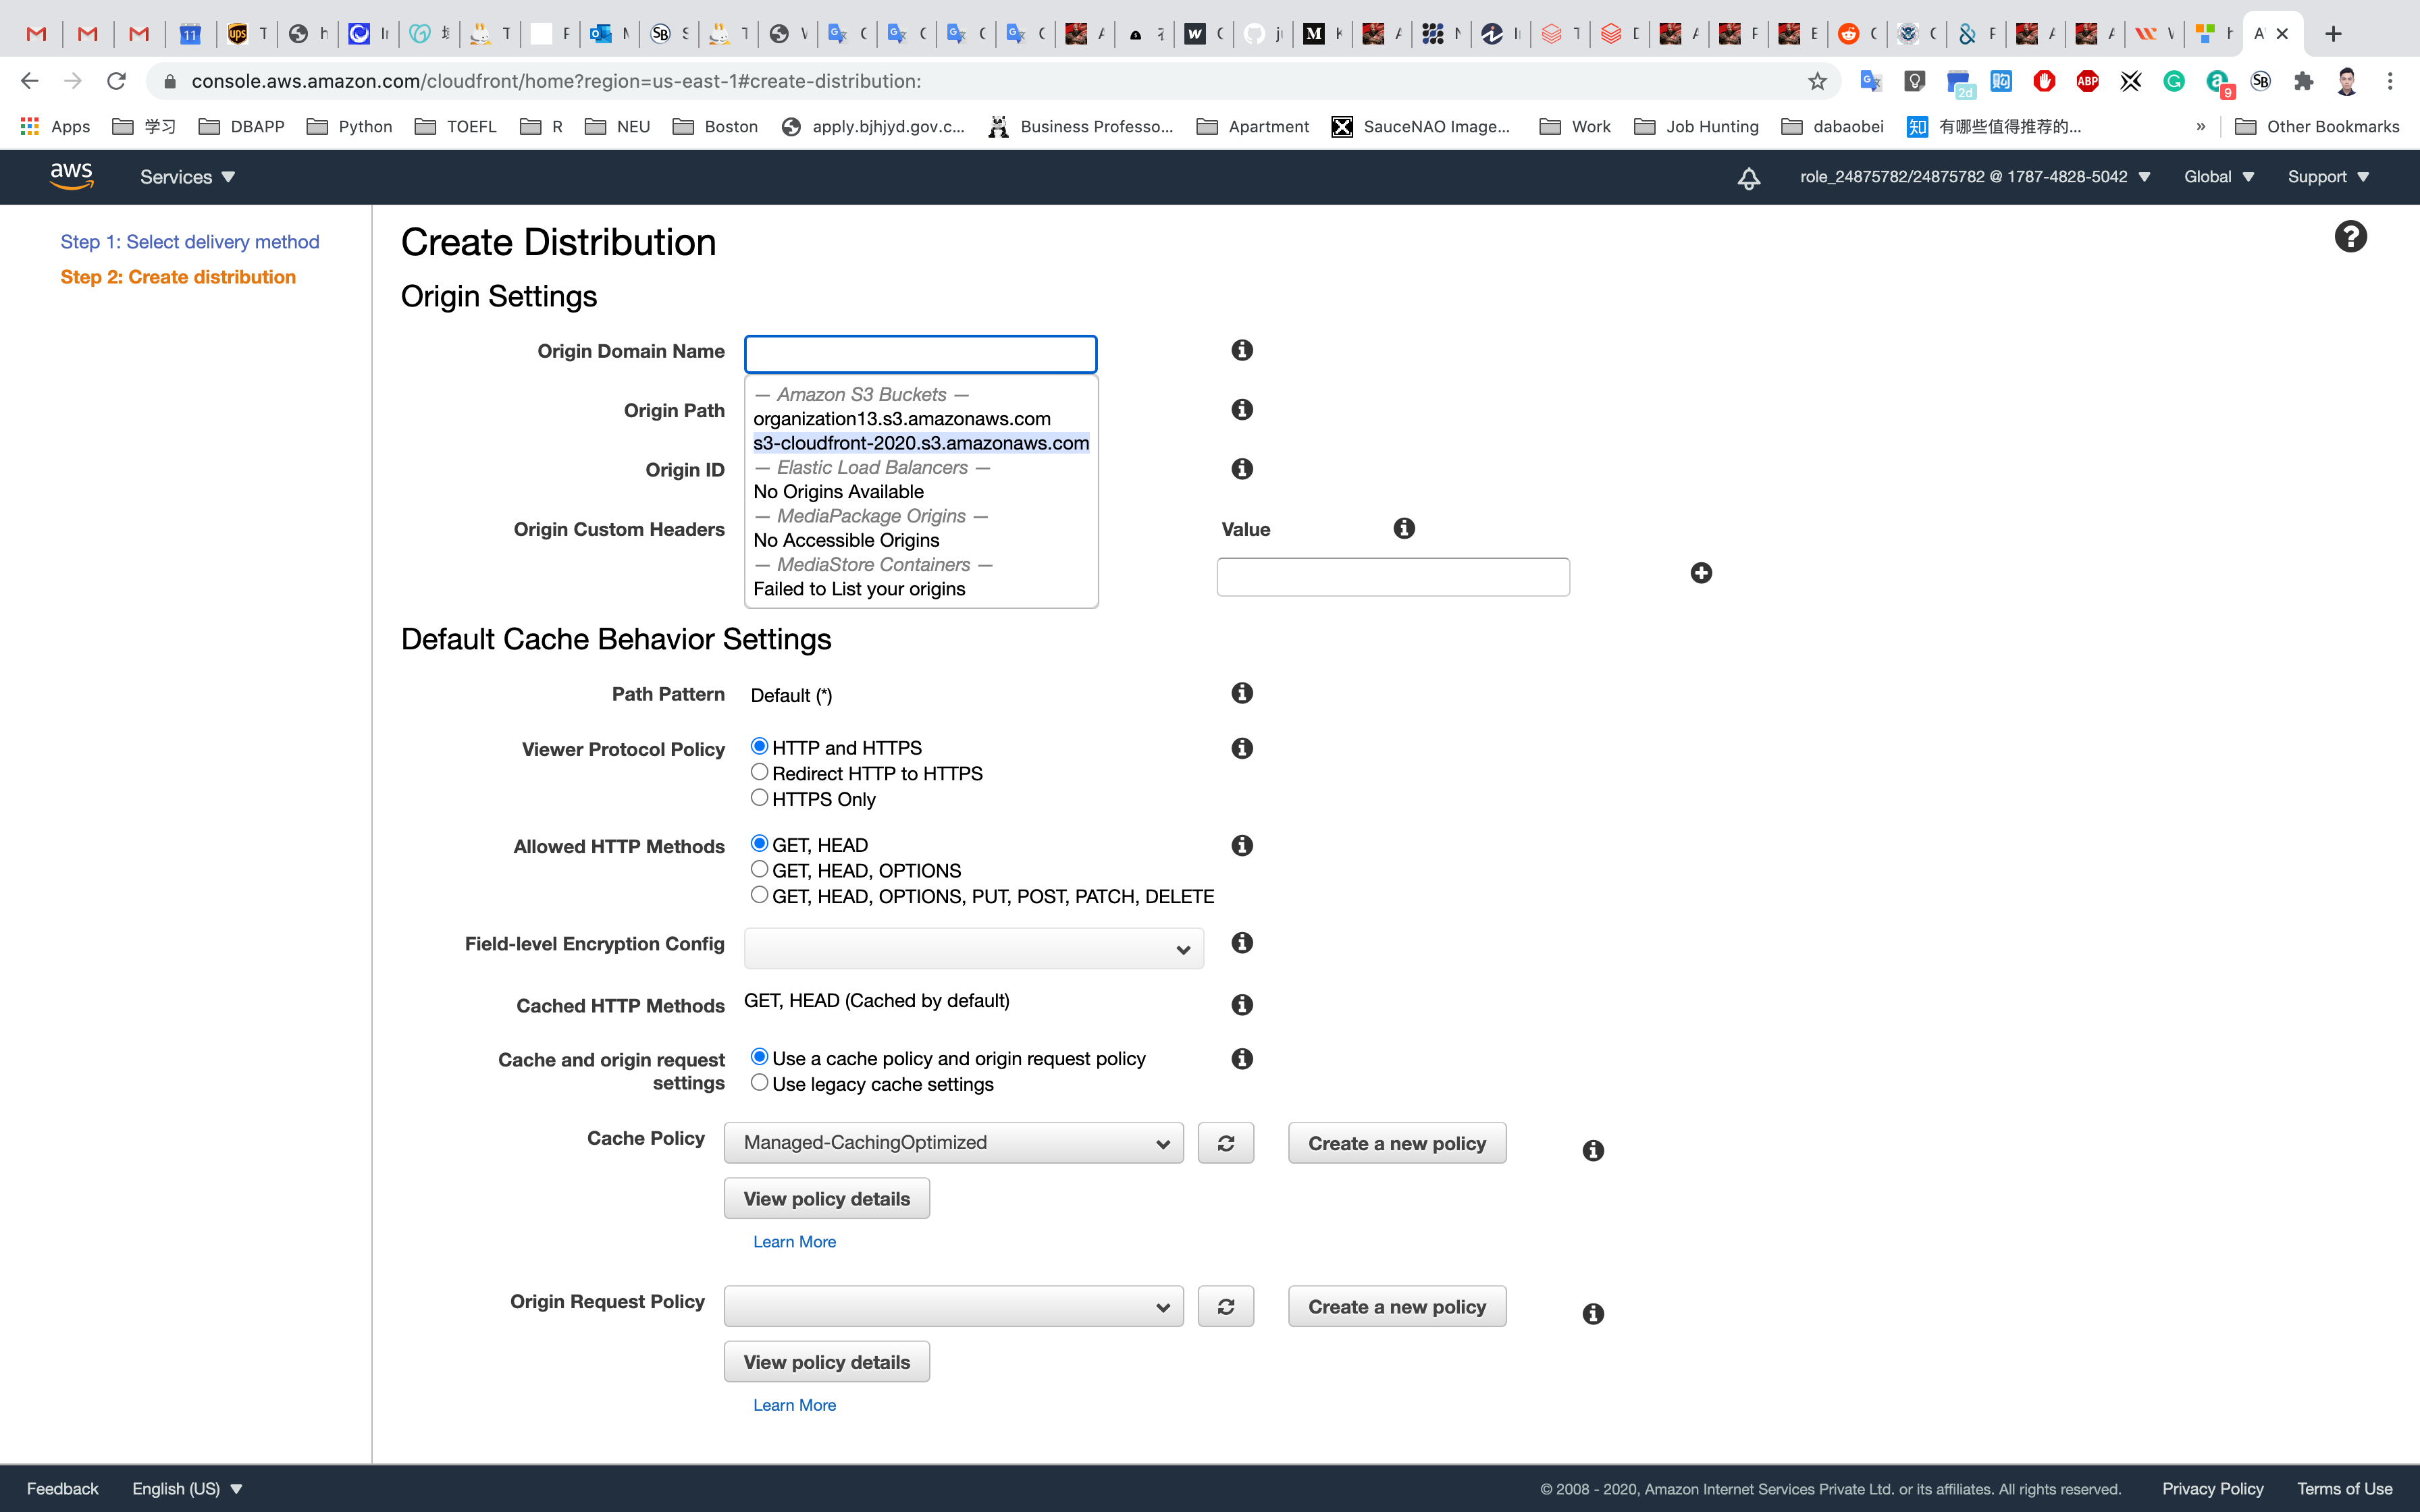Show info for Origin Domain Name

[x=1242, y=350]
